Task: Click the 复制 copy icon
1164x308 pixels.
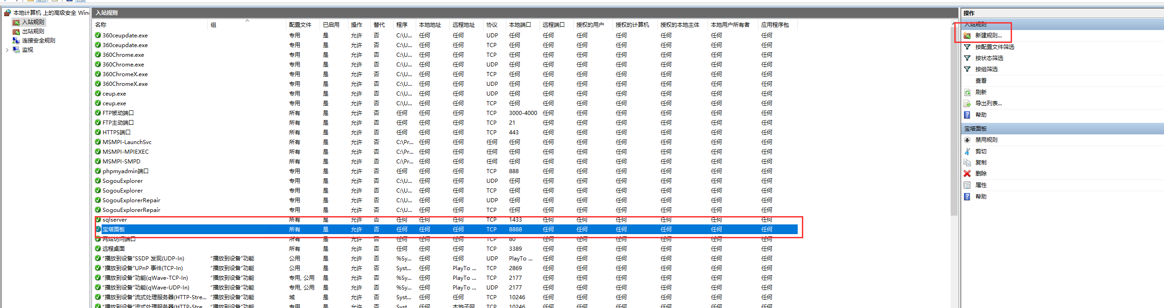Action: (967, 163)
